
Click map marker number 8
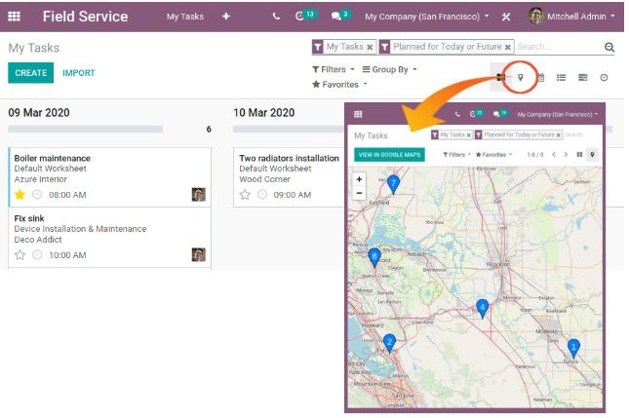[374, 257]
